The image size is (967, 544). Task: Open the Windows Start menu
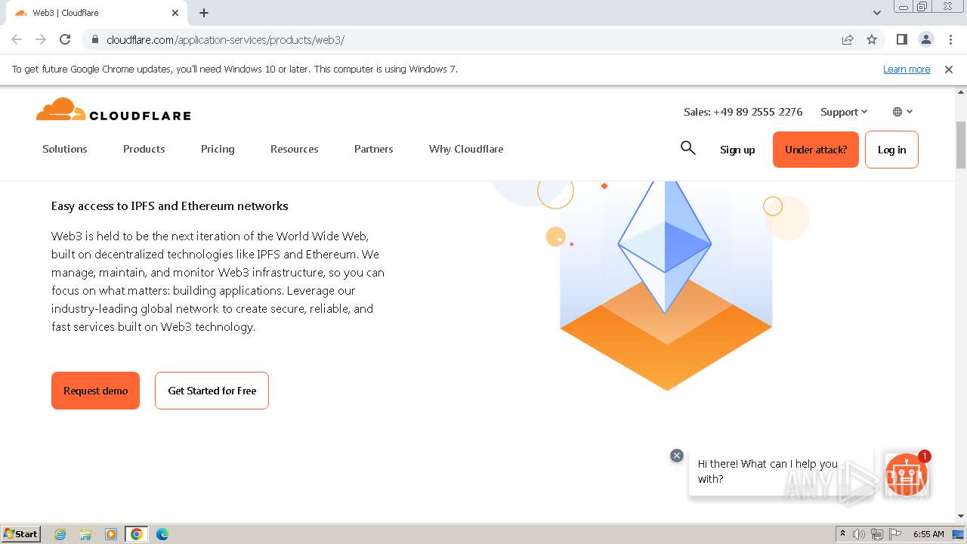[21, 533]
